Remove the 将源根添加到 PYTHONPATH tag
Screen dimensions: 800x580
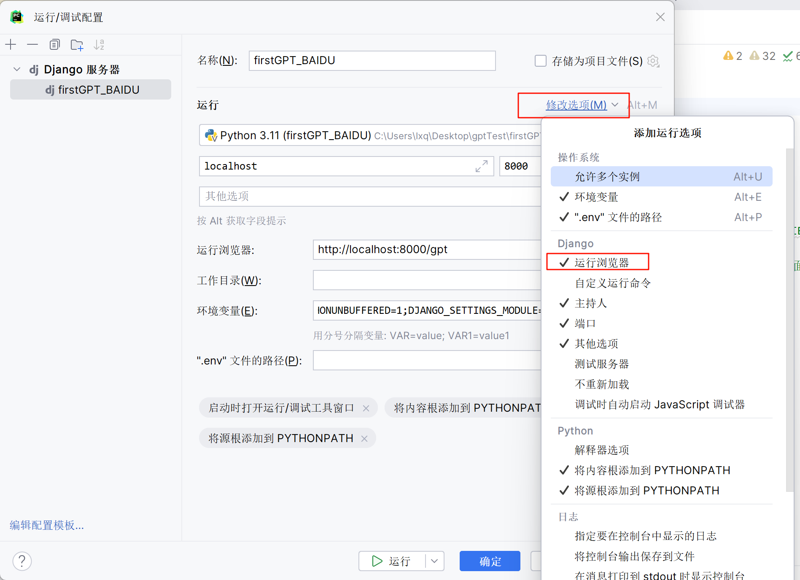pos(364,438)
